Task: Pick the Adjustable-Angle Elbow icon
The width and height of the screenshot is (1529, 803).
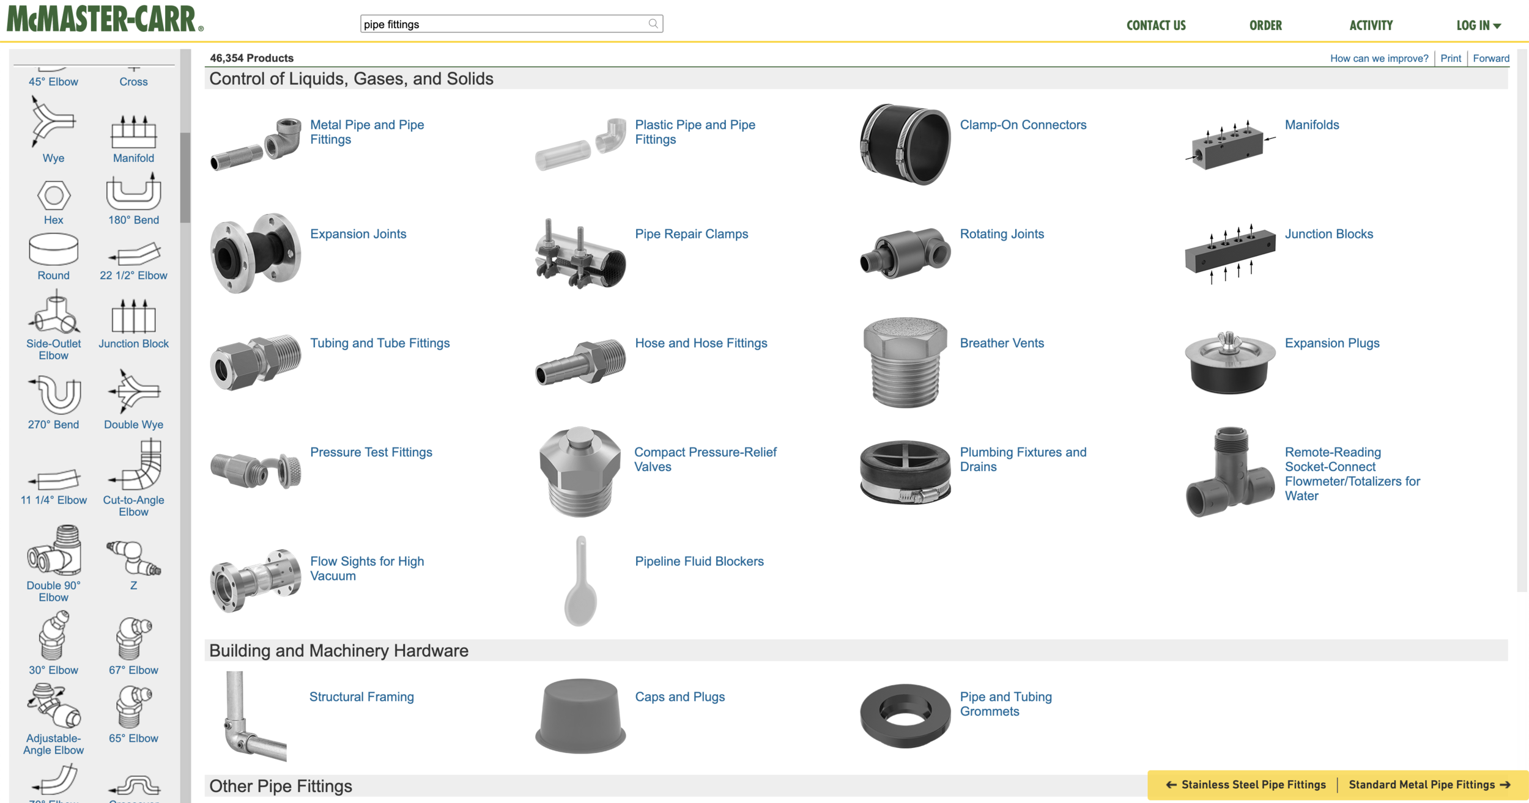Action: coord(53,706)
